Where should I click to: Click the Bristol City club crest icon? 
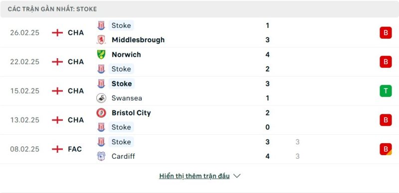pyautogui.click(x=101, y=113)
